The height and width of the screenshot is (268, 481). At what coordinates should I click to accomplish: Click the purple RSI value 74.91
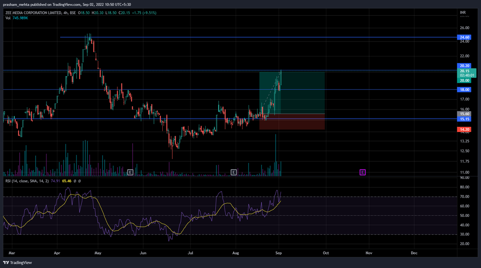(55, 181)
